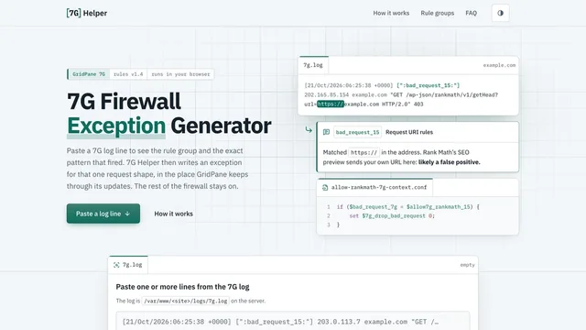Open FAQ navigation link
The image size is (586, 330).
tap(471, 13)
